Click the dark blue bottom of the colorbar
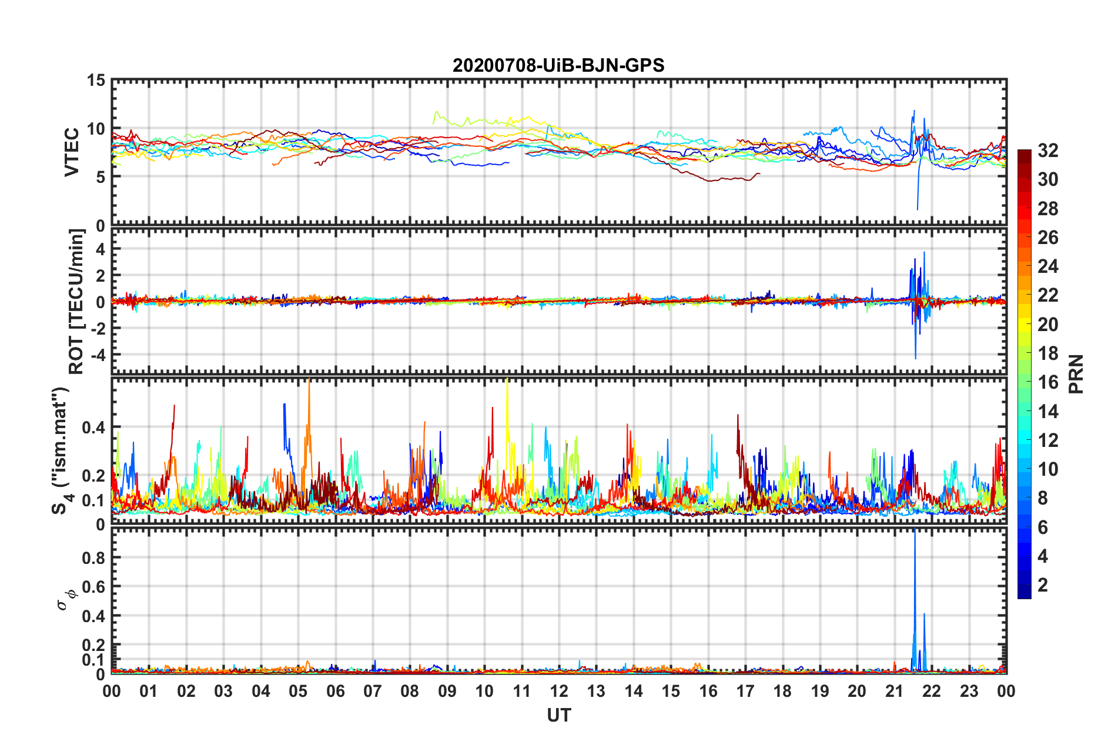This screenshot has width=1118, height=748. (1024, 593)
